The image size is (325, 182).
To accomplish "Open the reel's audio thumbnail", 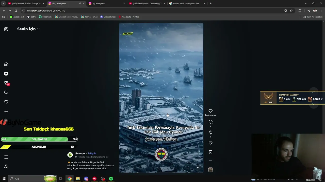I will [x=210, y=170].
